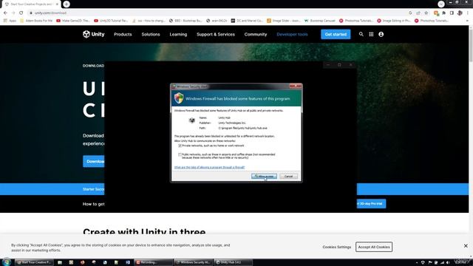Open the Unity3D Tutorial bookmark
This screenshot has width=473, height=266.
coord(111,21)
